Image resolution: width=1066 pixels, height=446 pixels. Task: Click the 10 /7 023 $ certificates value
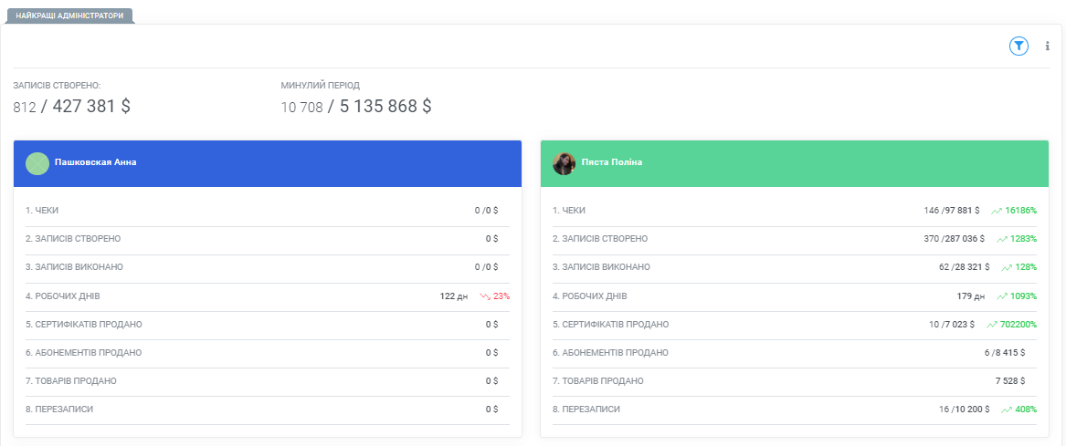(x=952, y=325)
